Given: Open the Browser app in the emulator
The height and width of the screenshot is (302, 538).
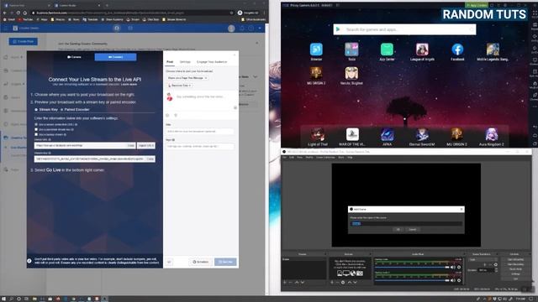Looking at the screenshot, I should click(316, 49).
